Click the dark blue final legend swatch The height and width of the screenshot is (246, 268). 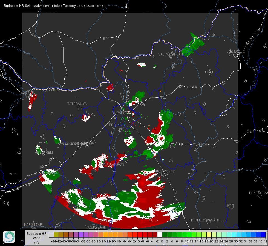pyautogui.click(x=263, y=235)
